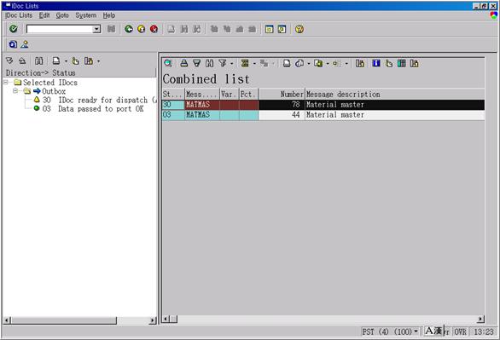Click the funnel Filter icon
The width and height of the screenshot is (500, 340).
point(223,63)
